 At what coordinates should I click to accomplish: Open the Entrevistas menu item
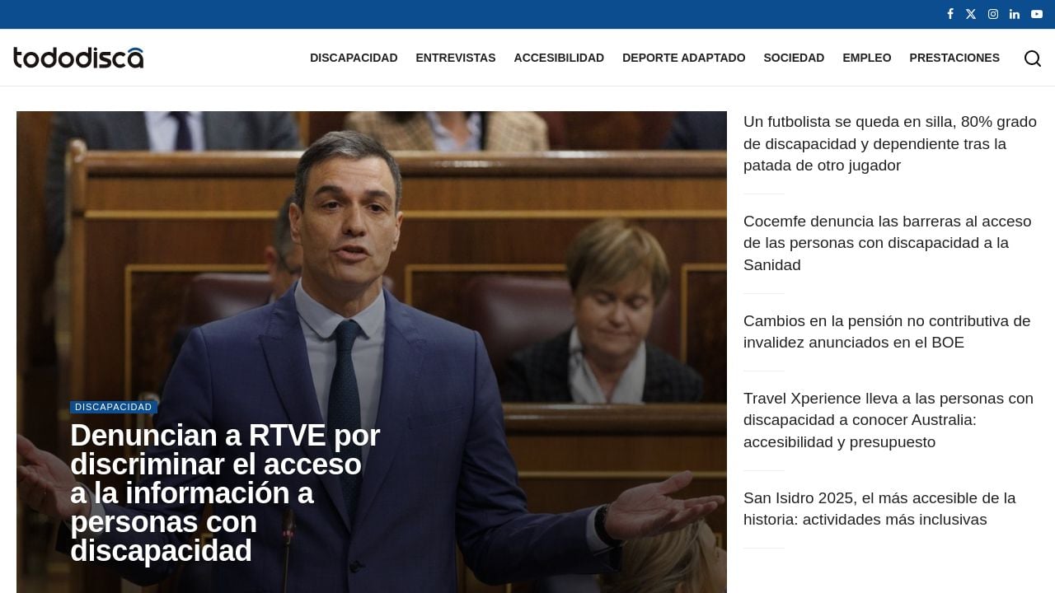tap(456, 58)
